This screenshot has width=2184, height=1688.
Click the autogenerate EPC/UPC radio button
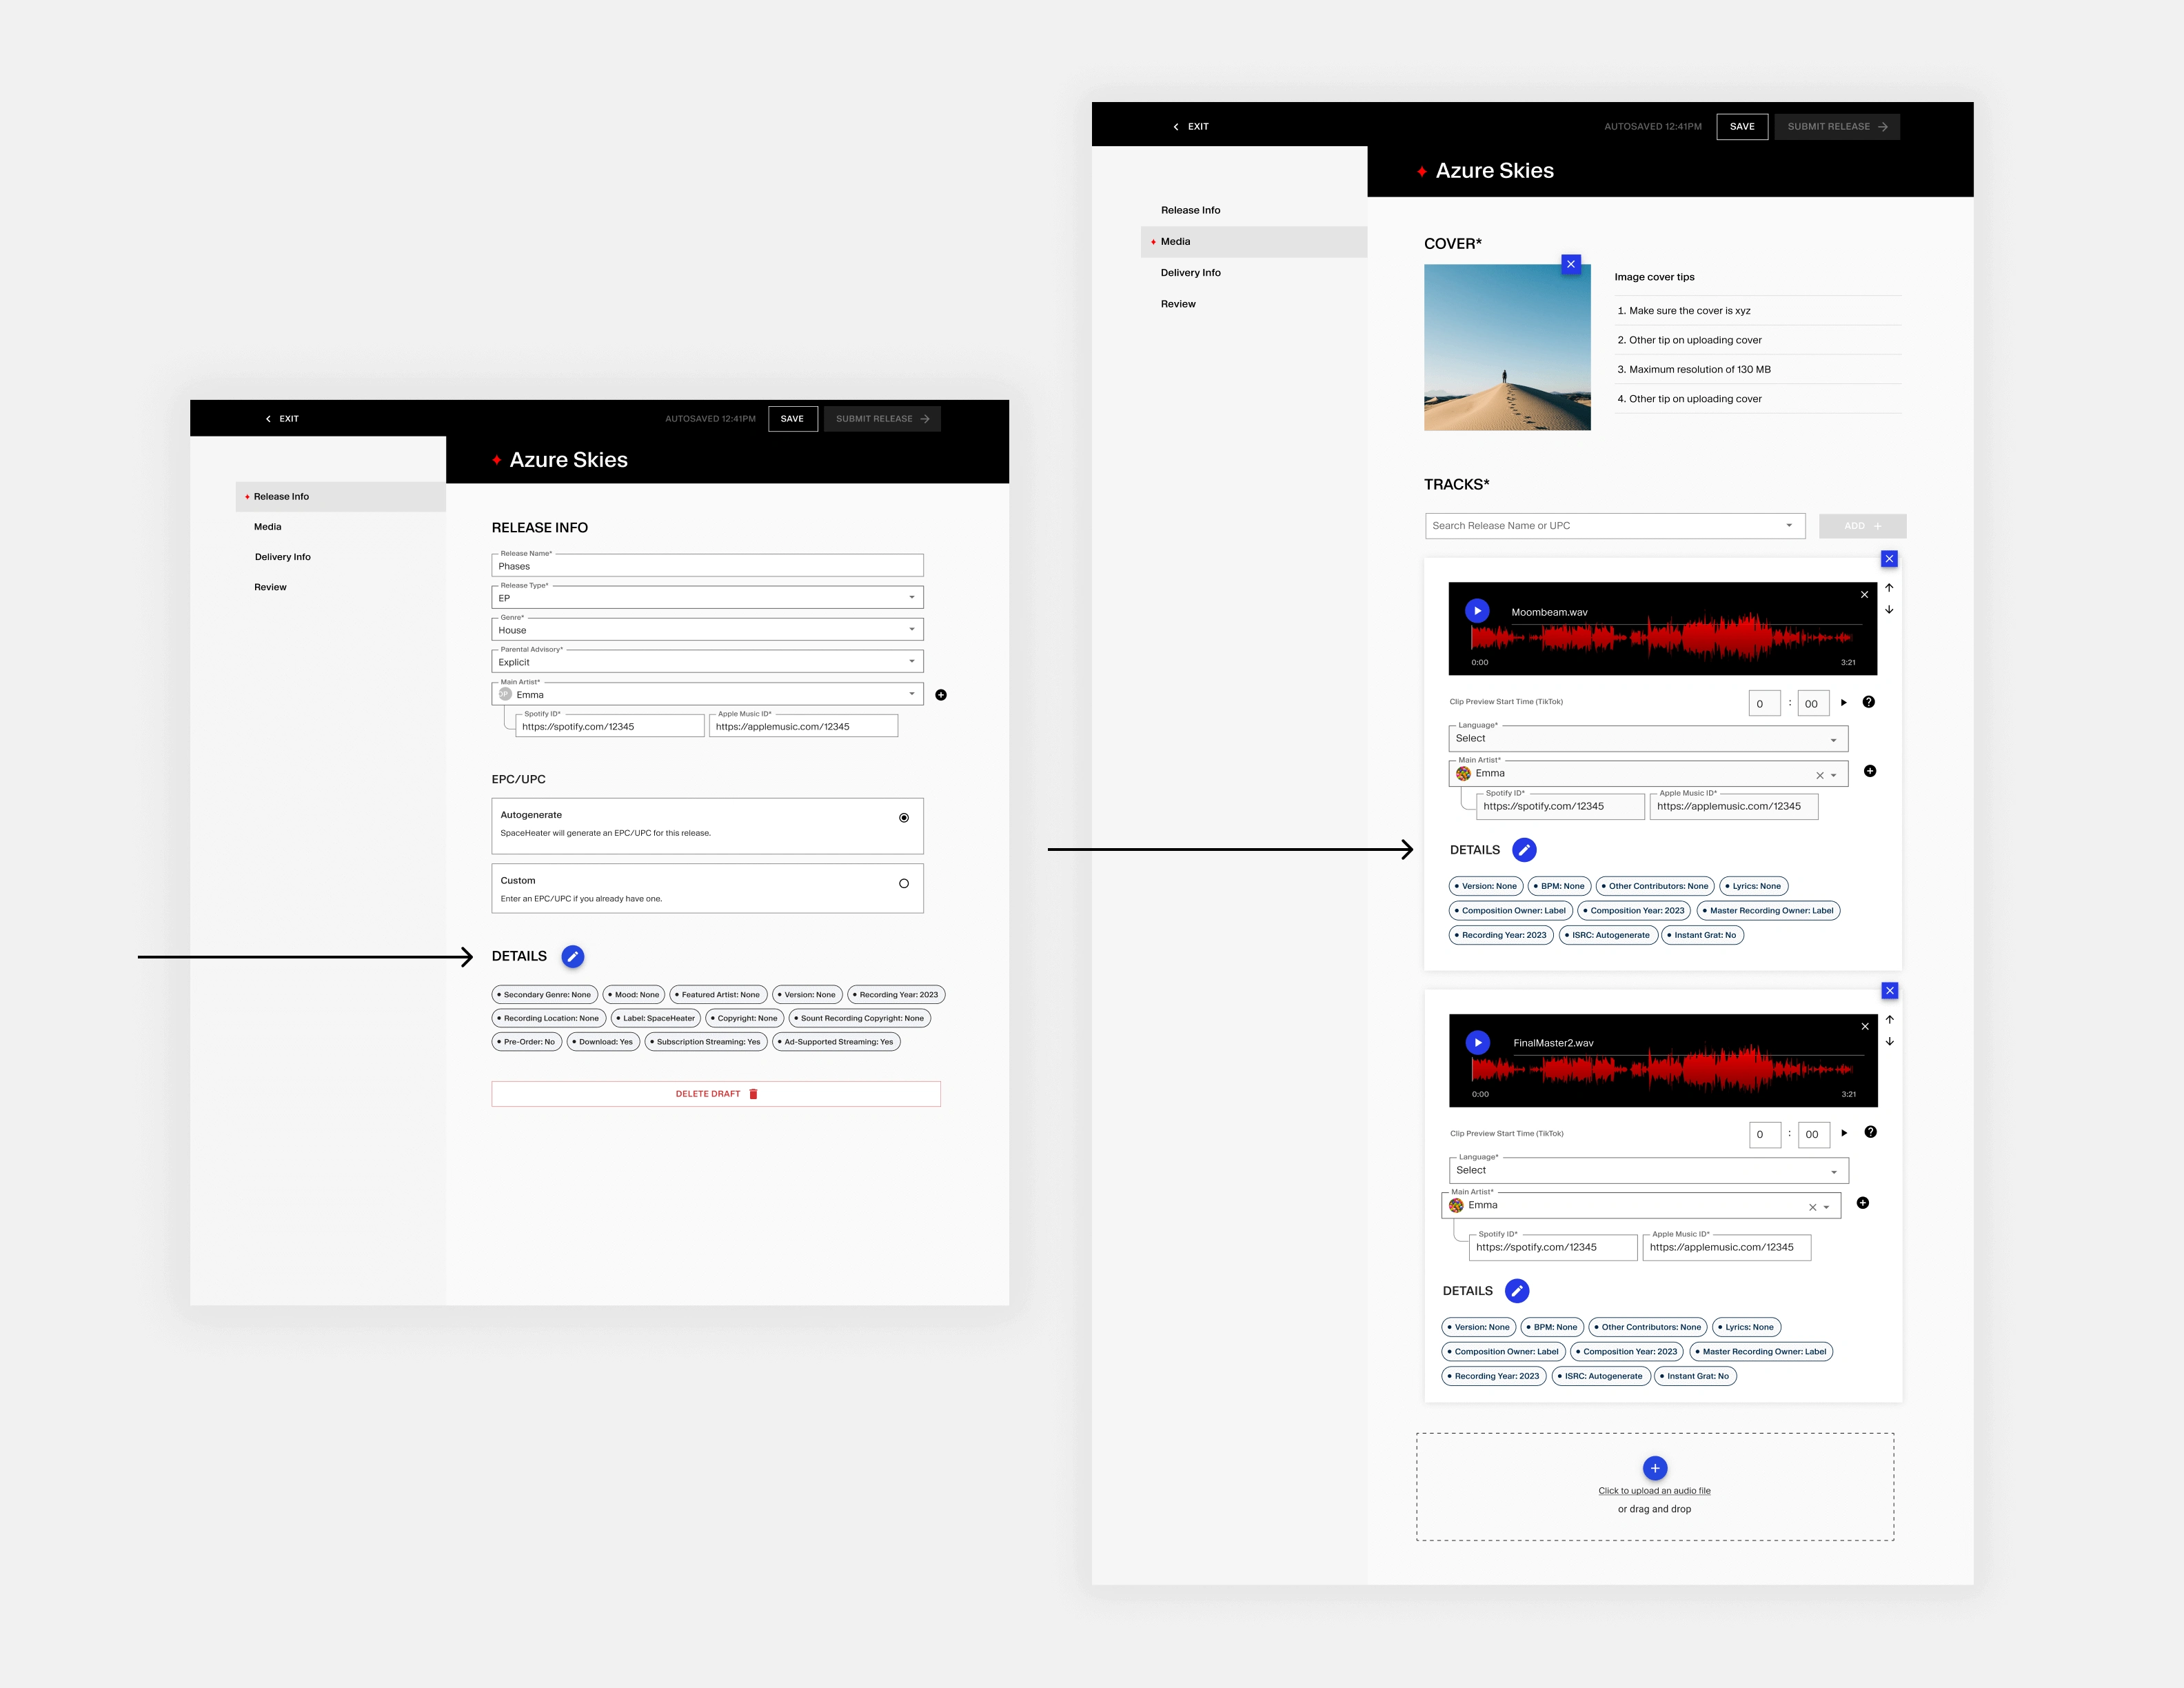(x=902, y=817)
